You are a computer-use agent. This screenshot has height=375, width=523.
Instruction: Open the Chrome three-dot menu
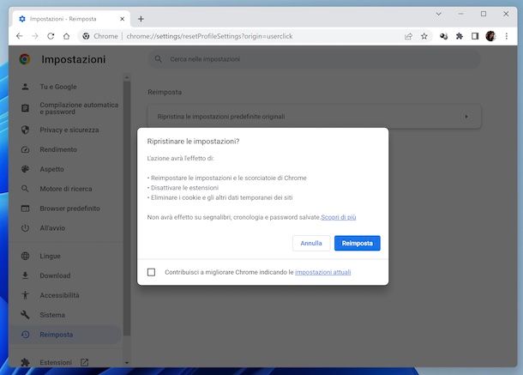pyautogui.click(x=507, y=36)
